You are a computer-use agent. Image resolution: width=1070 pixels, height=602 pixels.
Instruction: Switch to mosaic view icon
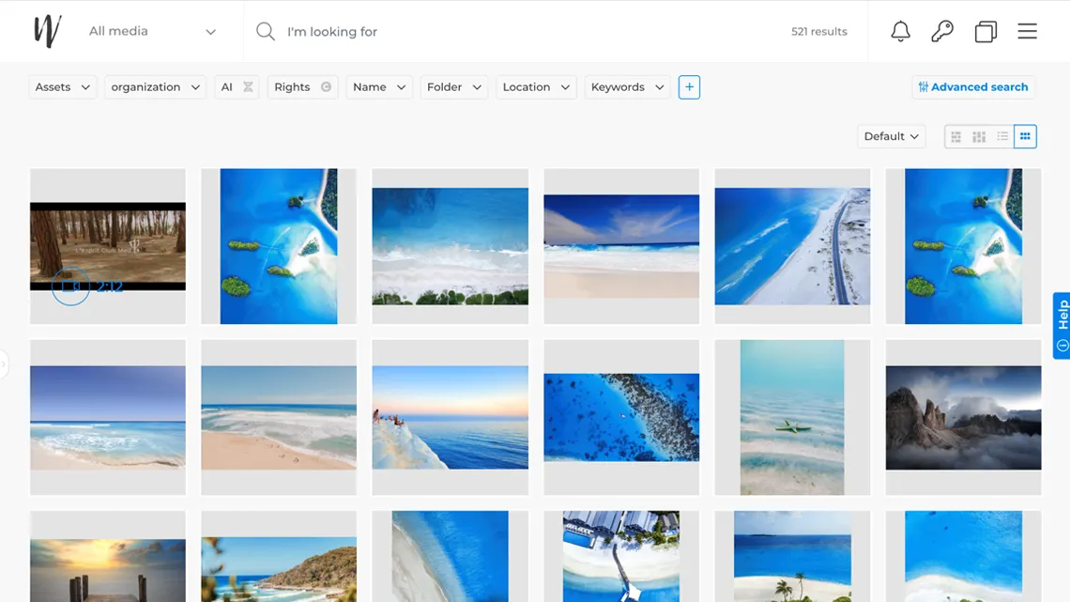pyautogui.click(x=979, y=136)
